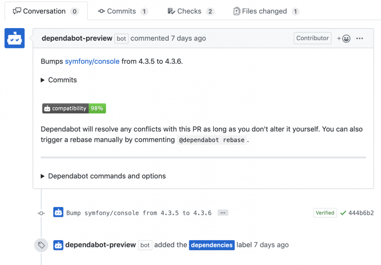Expand the Commits details section
This screenshot has height=265, width=381.
[59, 80]
